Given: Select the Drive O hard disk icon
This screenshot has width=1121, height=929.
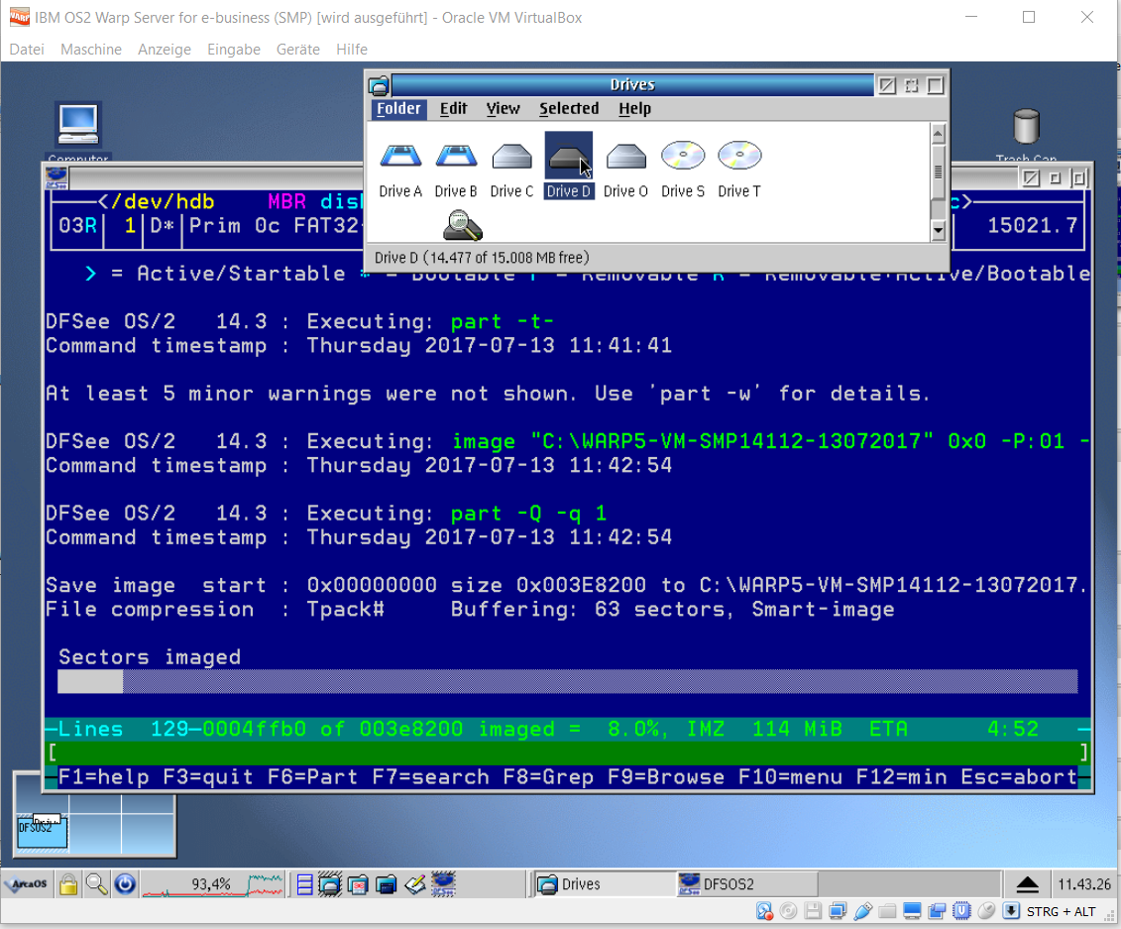Looking at the screenshot, I should coord(625,156).
